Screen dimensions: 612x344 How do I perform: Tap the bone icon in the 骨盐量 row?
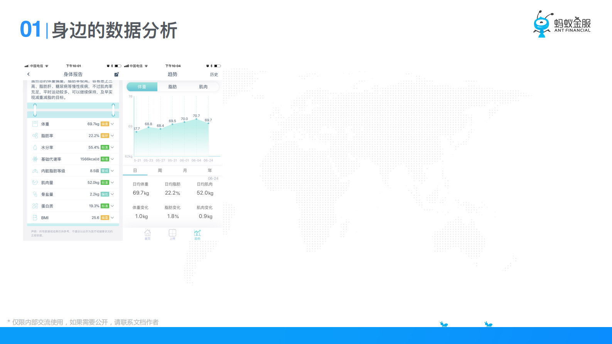[x=35, y=194]
